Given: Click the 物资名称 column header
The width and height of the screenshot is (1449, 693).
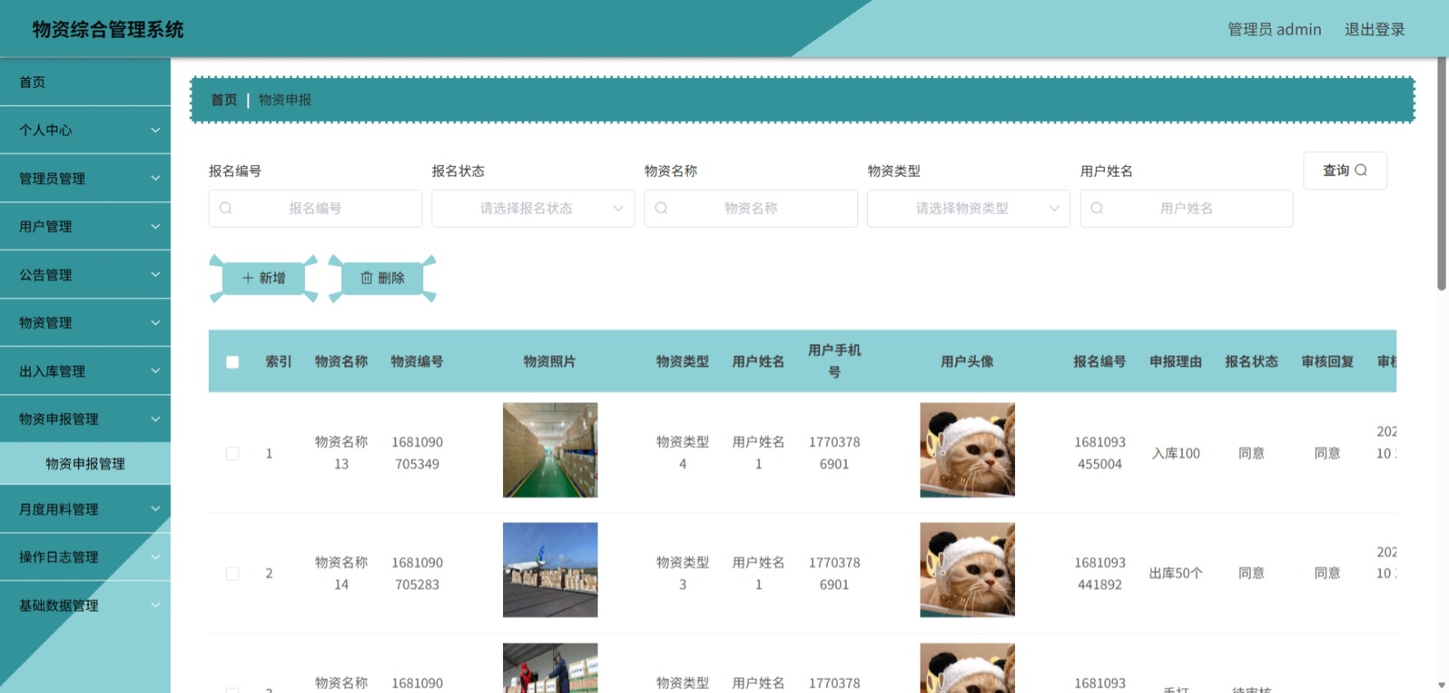Looking at the screenshot, I should pyautogui.click(x=341, y=362).
